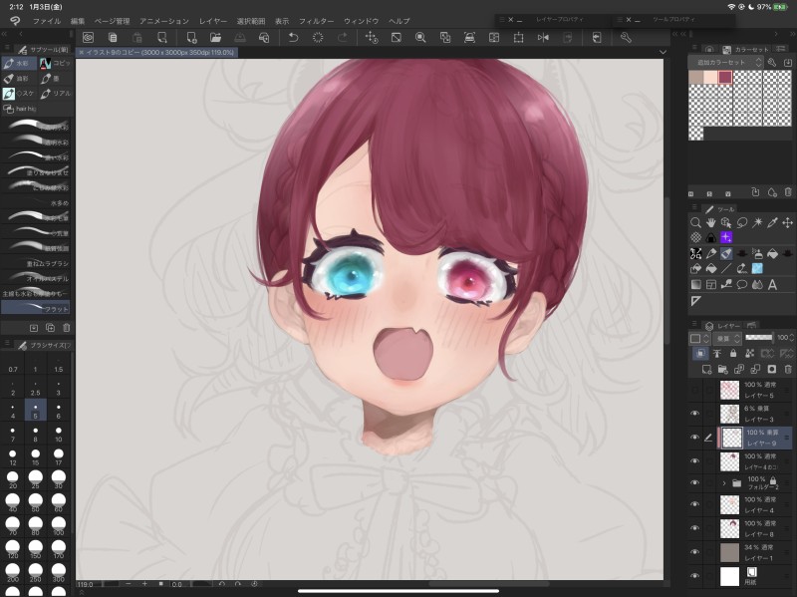Select the speech balloon tool
The width and height of the screenshot is (797, 597).
click(x=741, y=285)
